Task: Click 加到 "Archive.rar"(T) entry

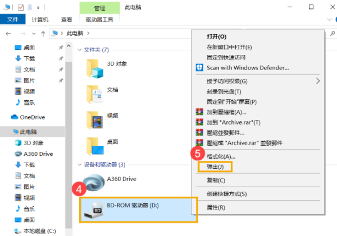Action: pyautogui.click(x=234, y=123)
